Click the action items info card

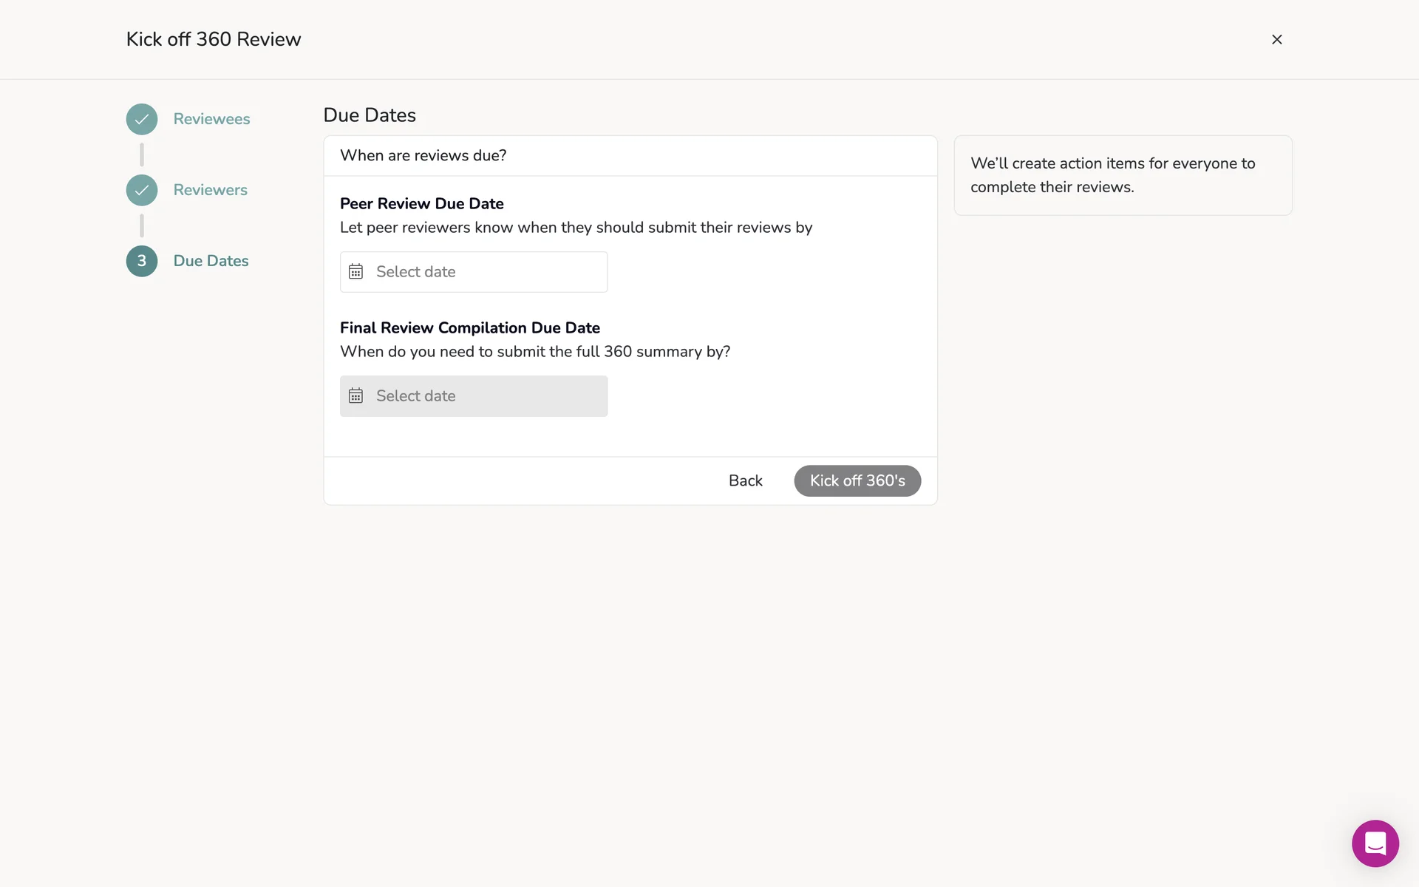(1122, 175)
